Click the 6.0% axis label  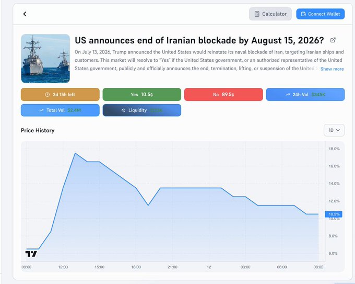tap(333, 253)
